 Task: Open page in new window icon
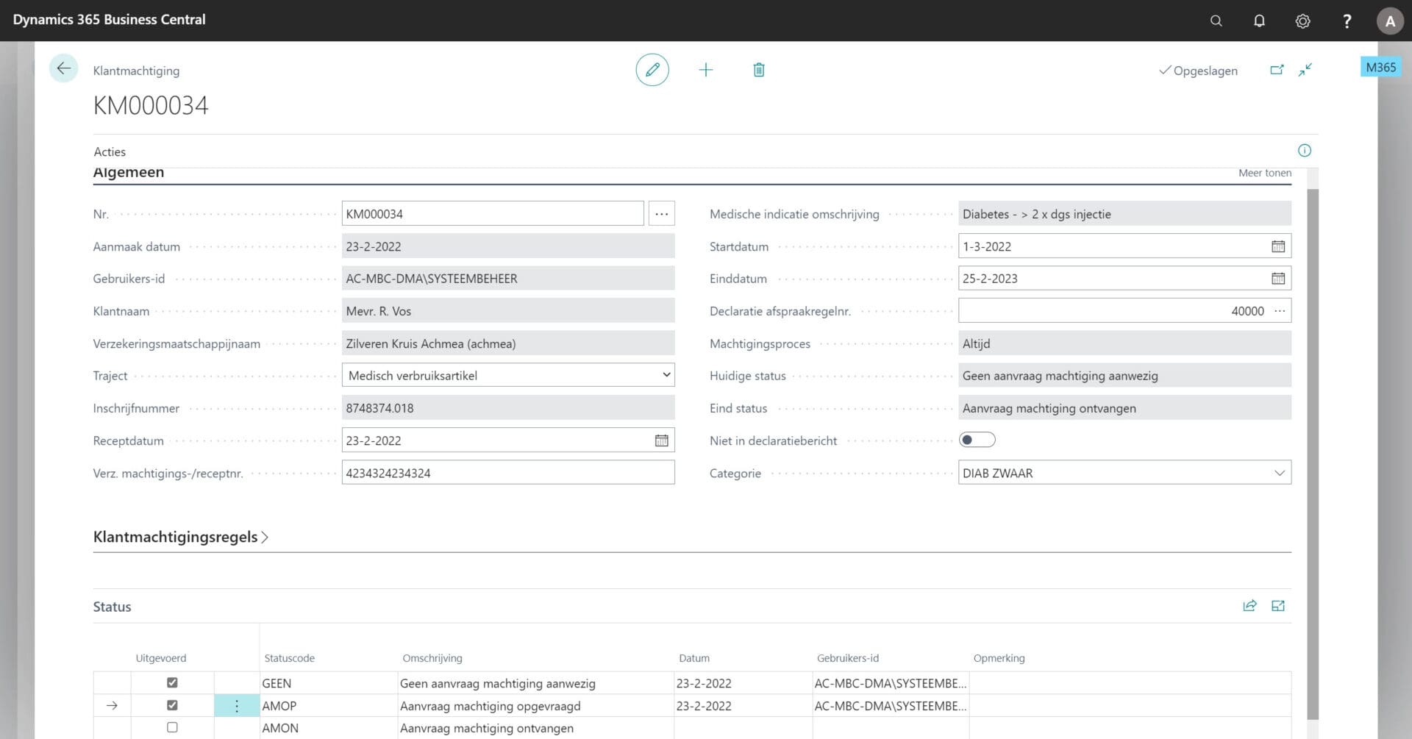(1277, 70)
